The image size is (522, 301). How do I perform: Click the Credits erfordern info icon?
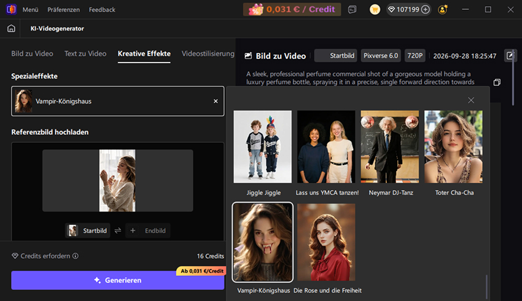76,256
